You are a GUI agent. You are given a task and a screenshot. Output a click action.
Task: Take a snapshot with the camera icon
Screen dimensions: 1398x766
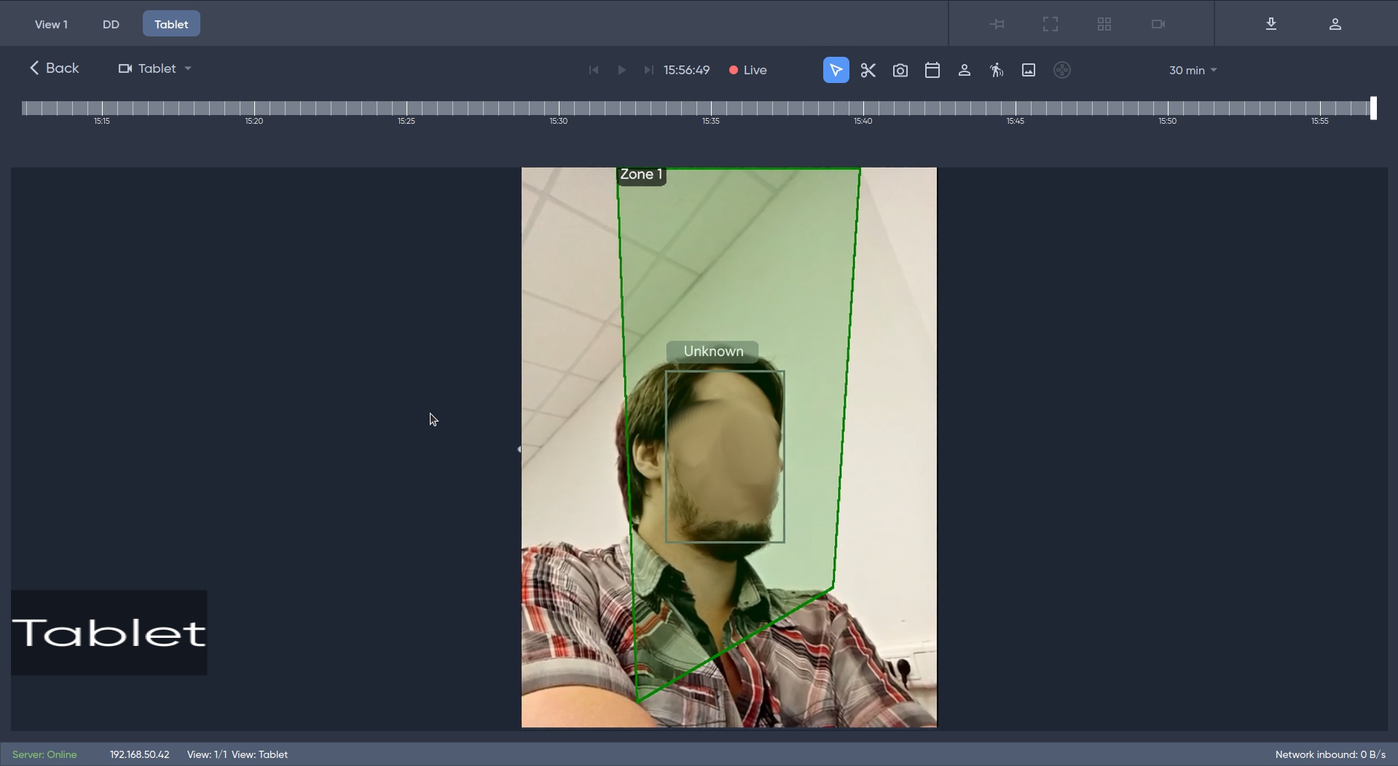[900, 70]
